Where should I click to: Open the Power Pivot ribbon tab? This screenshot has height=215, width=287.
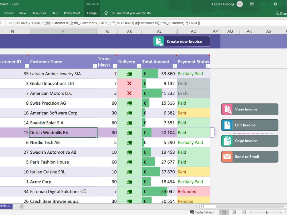click(72, 13)
